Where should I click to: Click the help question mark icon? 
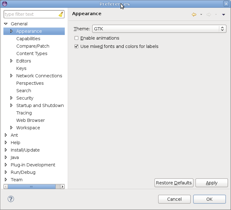coord(11,199)
